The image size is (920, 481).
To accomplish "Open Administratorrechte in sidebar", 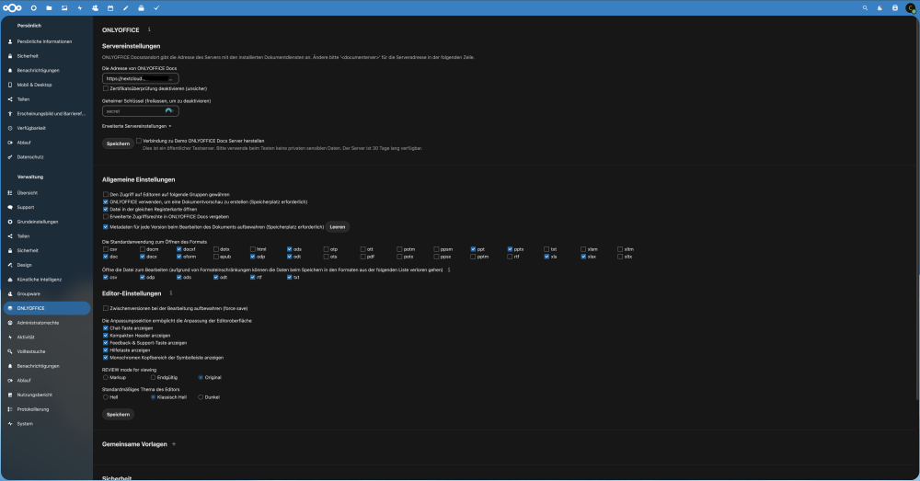I will pyautogui.click(x=47, y=323).
